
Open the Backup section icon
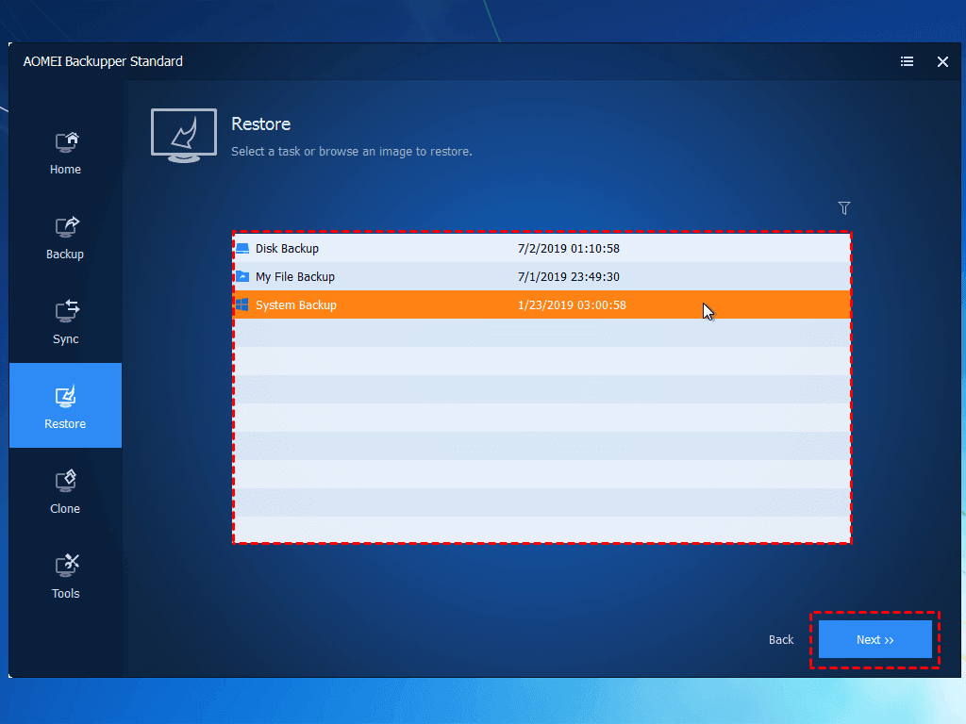point(67,227)
